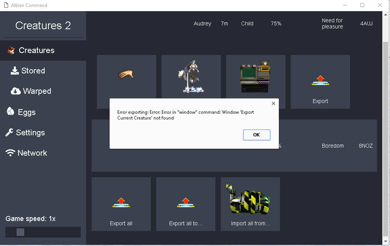This screenshot has height=246, width=390.
Task: Close the error dialog with X
Action: [273, 103]
